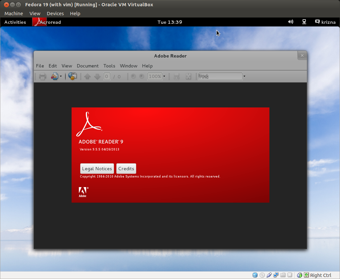Viewport: 340px width, 279px height.
Task: Toggle the volume icon in the top panel
Action: click(291, 22)
